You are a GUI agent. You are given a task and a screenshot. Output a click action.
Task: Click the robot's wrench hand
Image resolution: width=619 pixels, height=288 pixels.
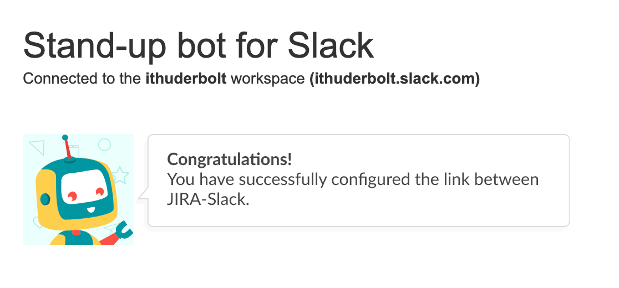(124, 232)
